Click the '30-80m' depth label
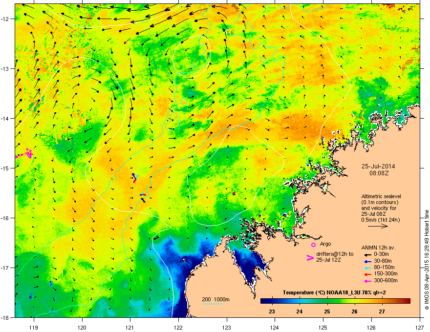The height and width of the screenshot is (332, 430). 383,261
